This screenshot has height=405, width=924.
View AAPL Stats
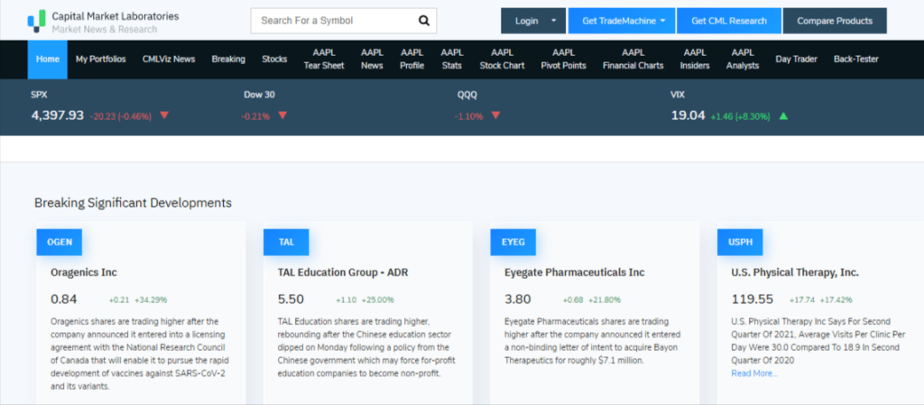click(452, 59)
